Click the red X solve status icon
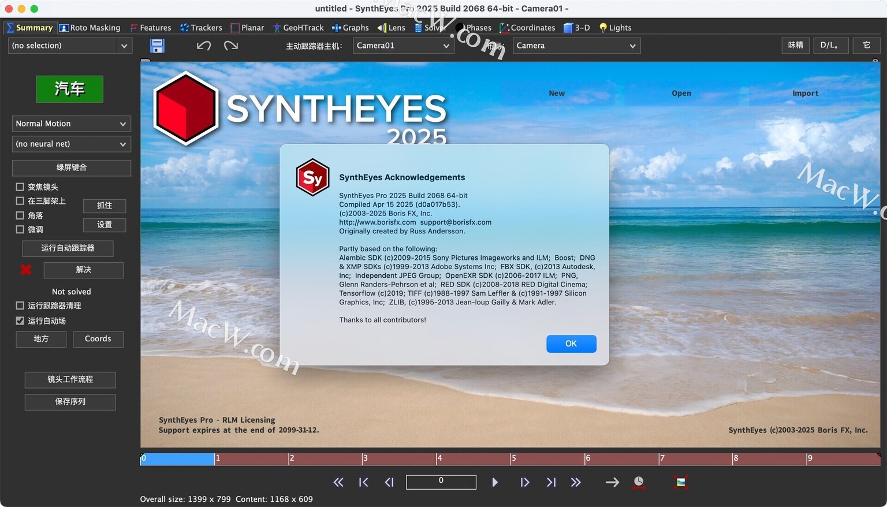The width and height of the screenshot is (887, 507). tap(26, 270)
